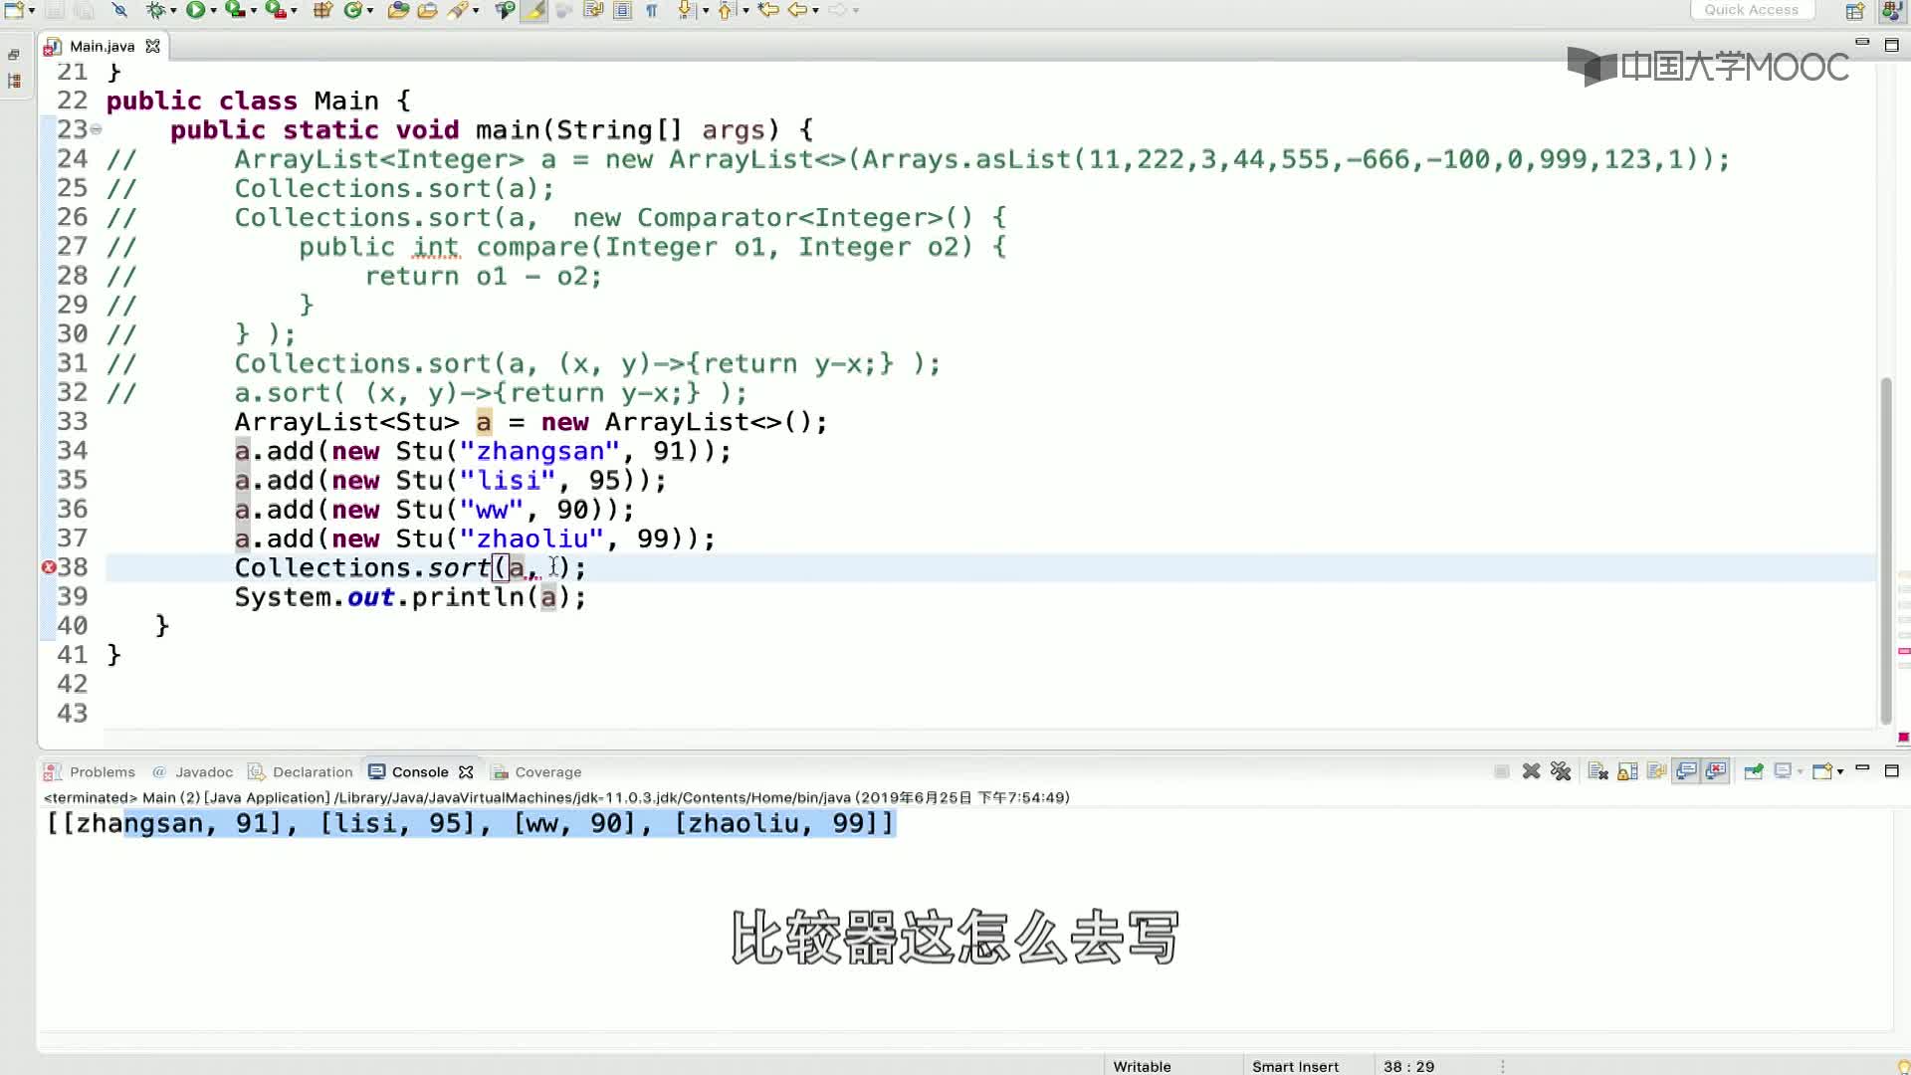The width and height of the screenshot is (1911, 1075).
Task: Click Remove Launch console X icon
Action: [x=1531, y=771]
